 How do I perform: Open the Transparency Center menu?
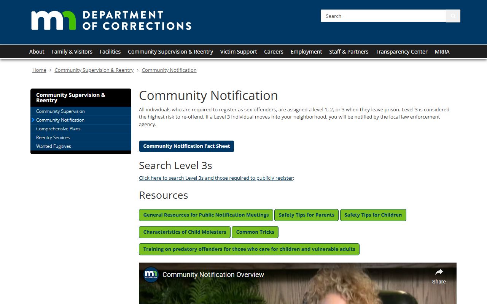coord(401,52)
